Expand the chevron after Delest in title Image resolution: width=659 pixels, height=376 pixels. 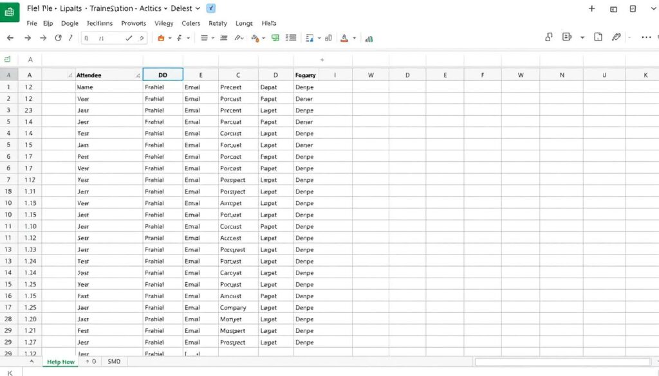click(x=198, y=8)
